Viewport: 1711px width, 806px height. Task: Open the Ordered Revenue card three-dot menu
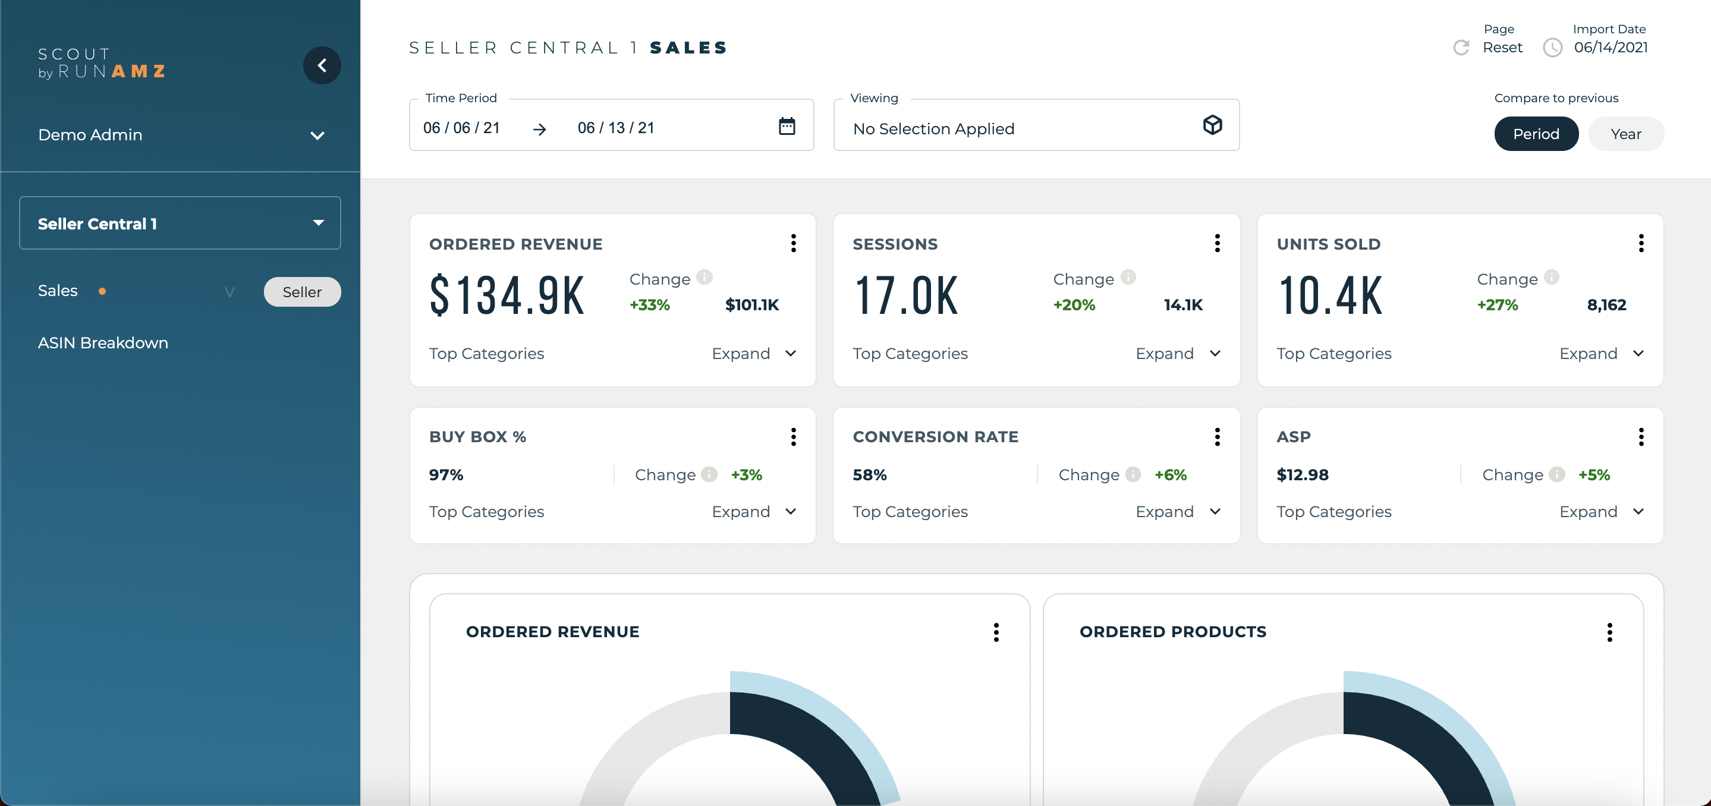[793, 243]
